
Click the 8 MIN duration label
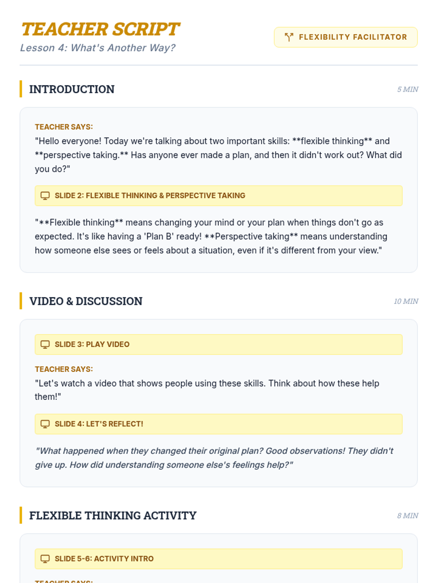[x=408, y=516]
